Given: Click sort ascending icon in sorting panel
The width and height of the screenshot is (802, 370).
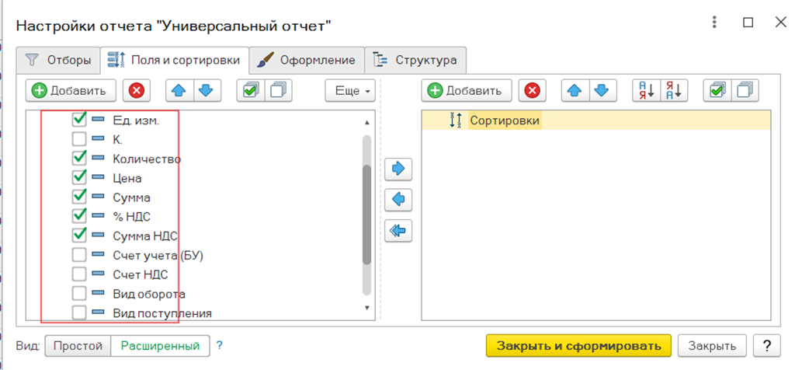Looking at the screenshot, I should tap(646, 91).
